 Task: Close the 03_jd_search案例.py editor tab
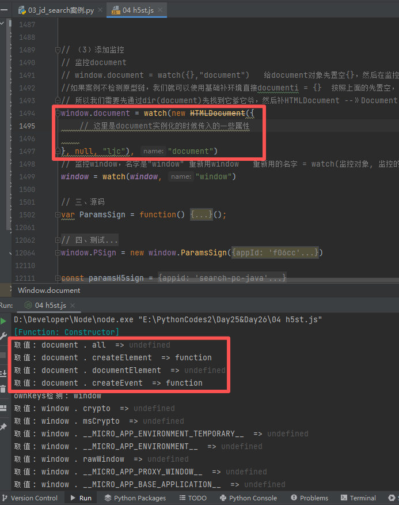(x=100, y=10)
